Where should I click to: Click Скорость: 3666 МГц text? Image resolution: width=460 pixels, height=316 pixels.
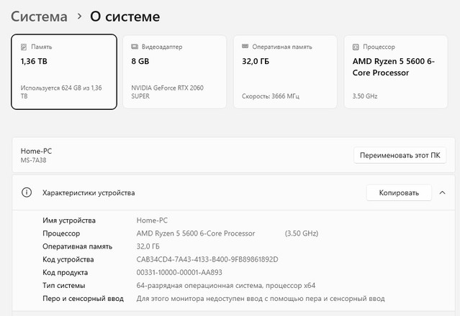[271, 96]
